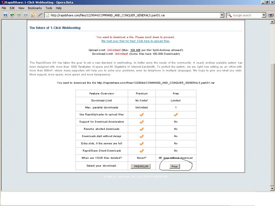Image resolution: width=275 pixels, height=206 pixels.
Task: Restore down the Opera window
Action: [x=267, y=2]
